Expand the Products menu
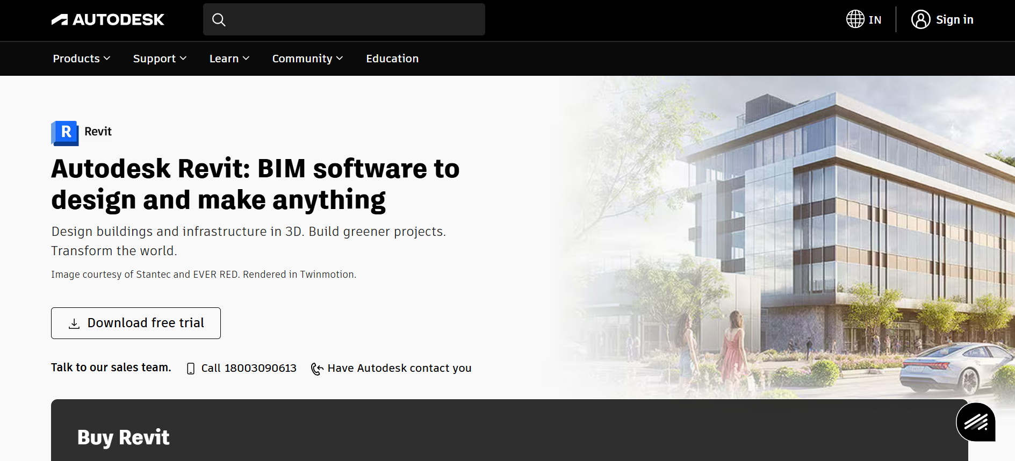The width and height of the screenshot is (1015, 461). click(82, 59)
